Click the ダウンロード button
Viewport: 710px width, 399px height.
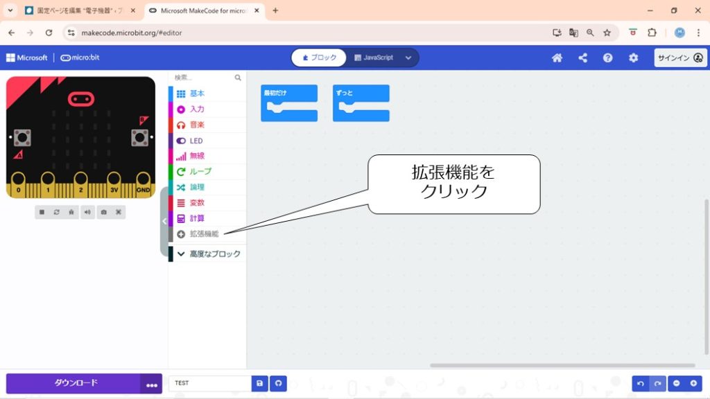coord(75,383)
